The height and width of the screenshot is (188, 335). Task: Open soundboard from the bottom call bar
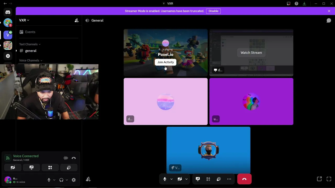pyautogui.click(x=219, y=179)
